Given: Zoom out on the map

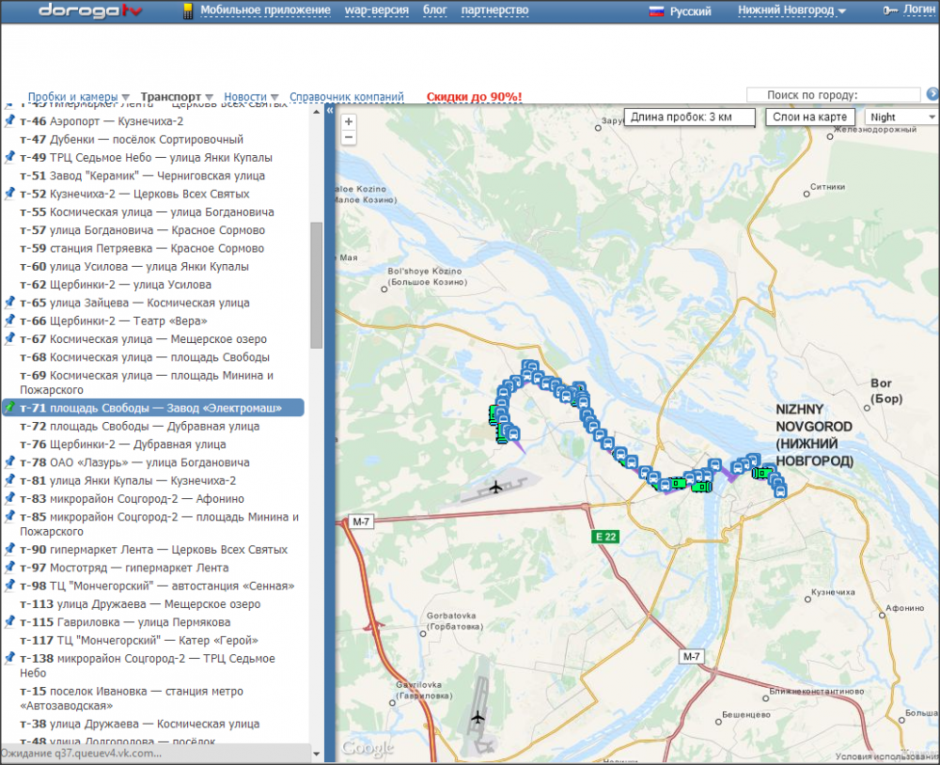Looking at the screenshot, I should [x=349, y=137].
